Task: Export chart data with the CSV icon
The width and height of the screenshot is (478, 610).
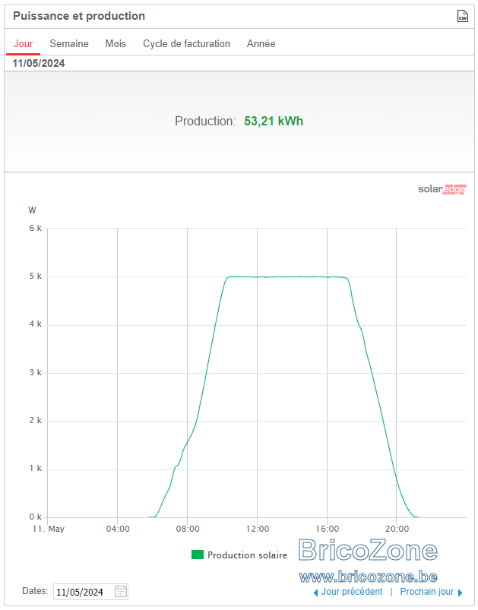Action: (462, 16)
